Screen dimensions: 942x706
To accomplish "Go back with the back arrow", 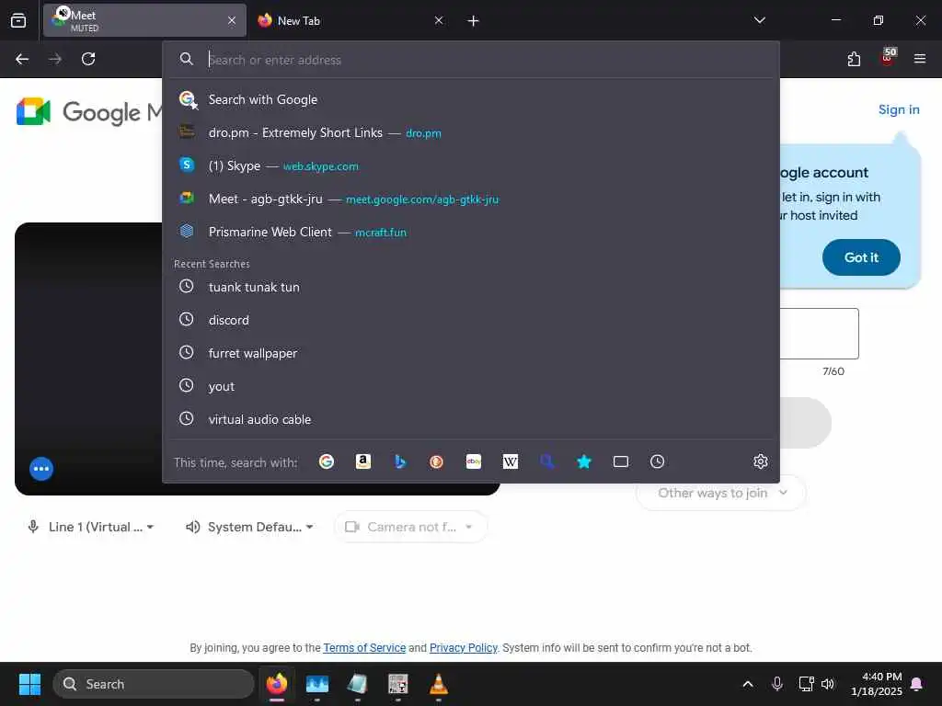I will (x=22, y=59).
